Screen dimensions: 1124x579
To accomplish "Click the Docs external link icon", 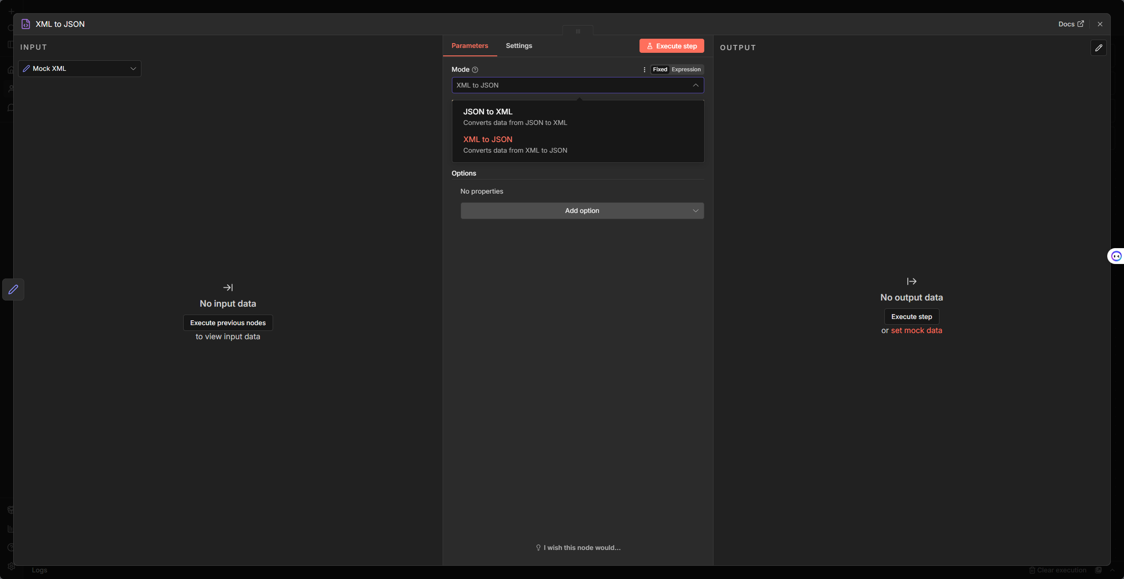I will [1080, 24].
